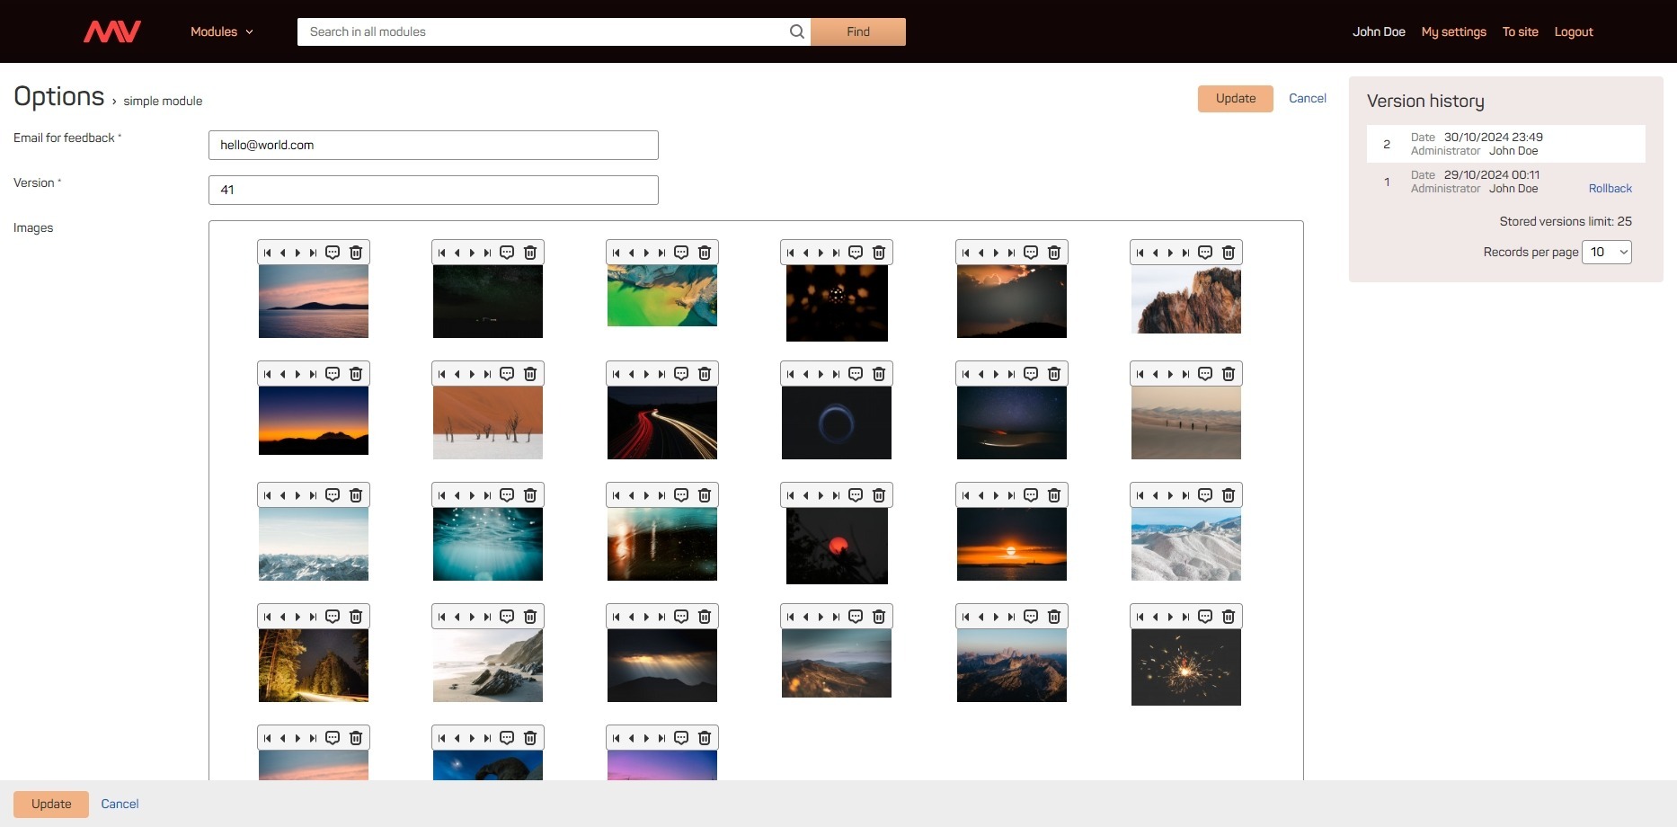The image size is (1677, 827).
Task: Click Rollback for version 1
Action: [x=1610, y=189]
